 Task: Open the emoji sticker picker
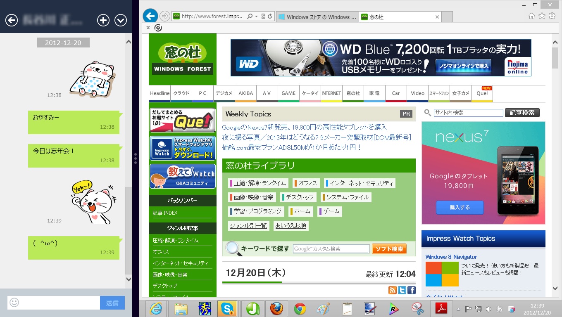pyautogui.click(x=14, y=303)
